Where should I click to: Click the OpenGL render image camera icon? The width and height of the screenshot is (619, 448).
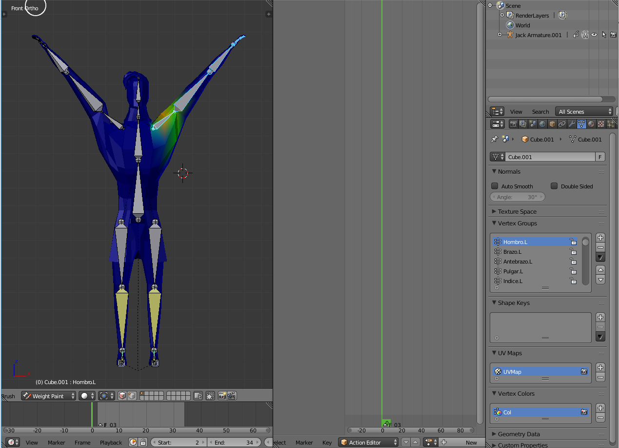coord(222,396)
